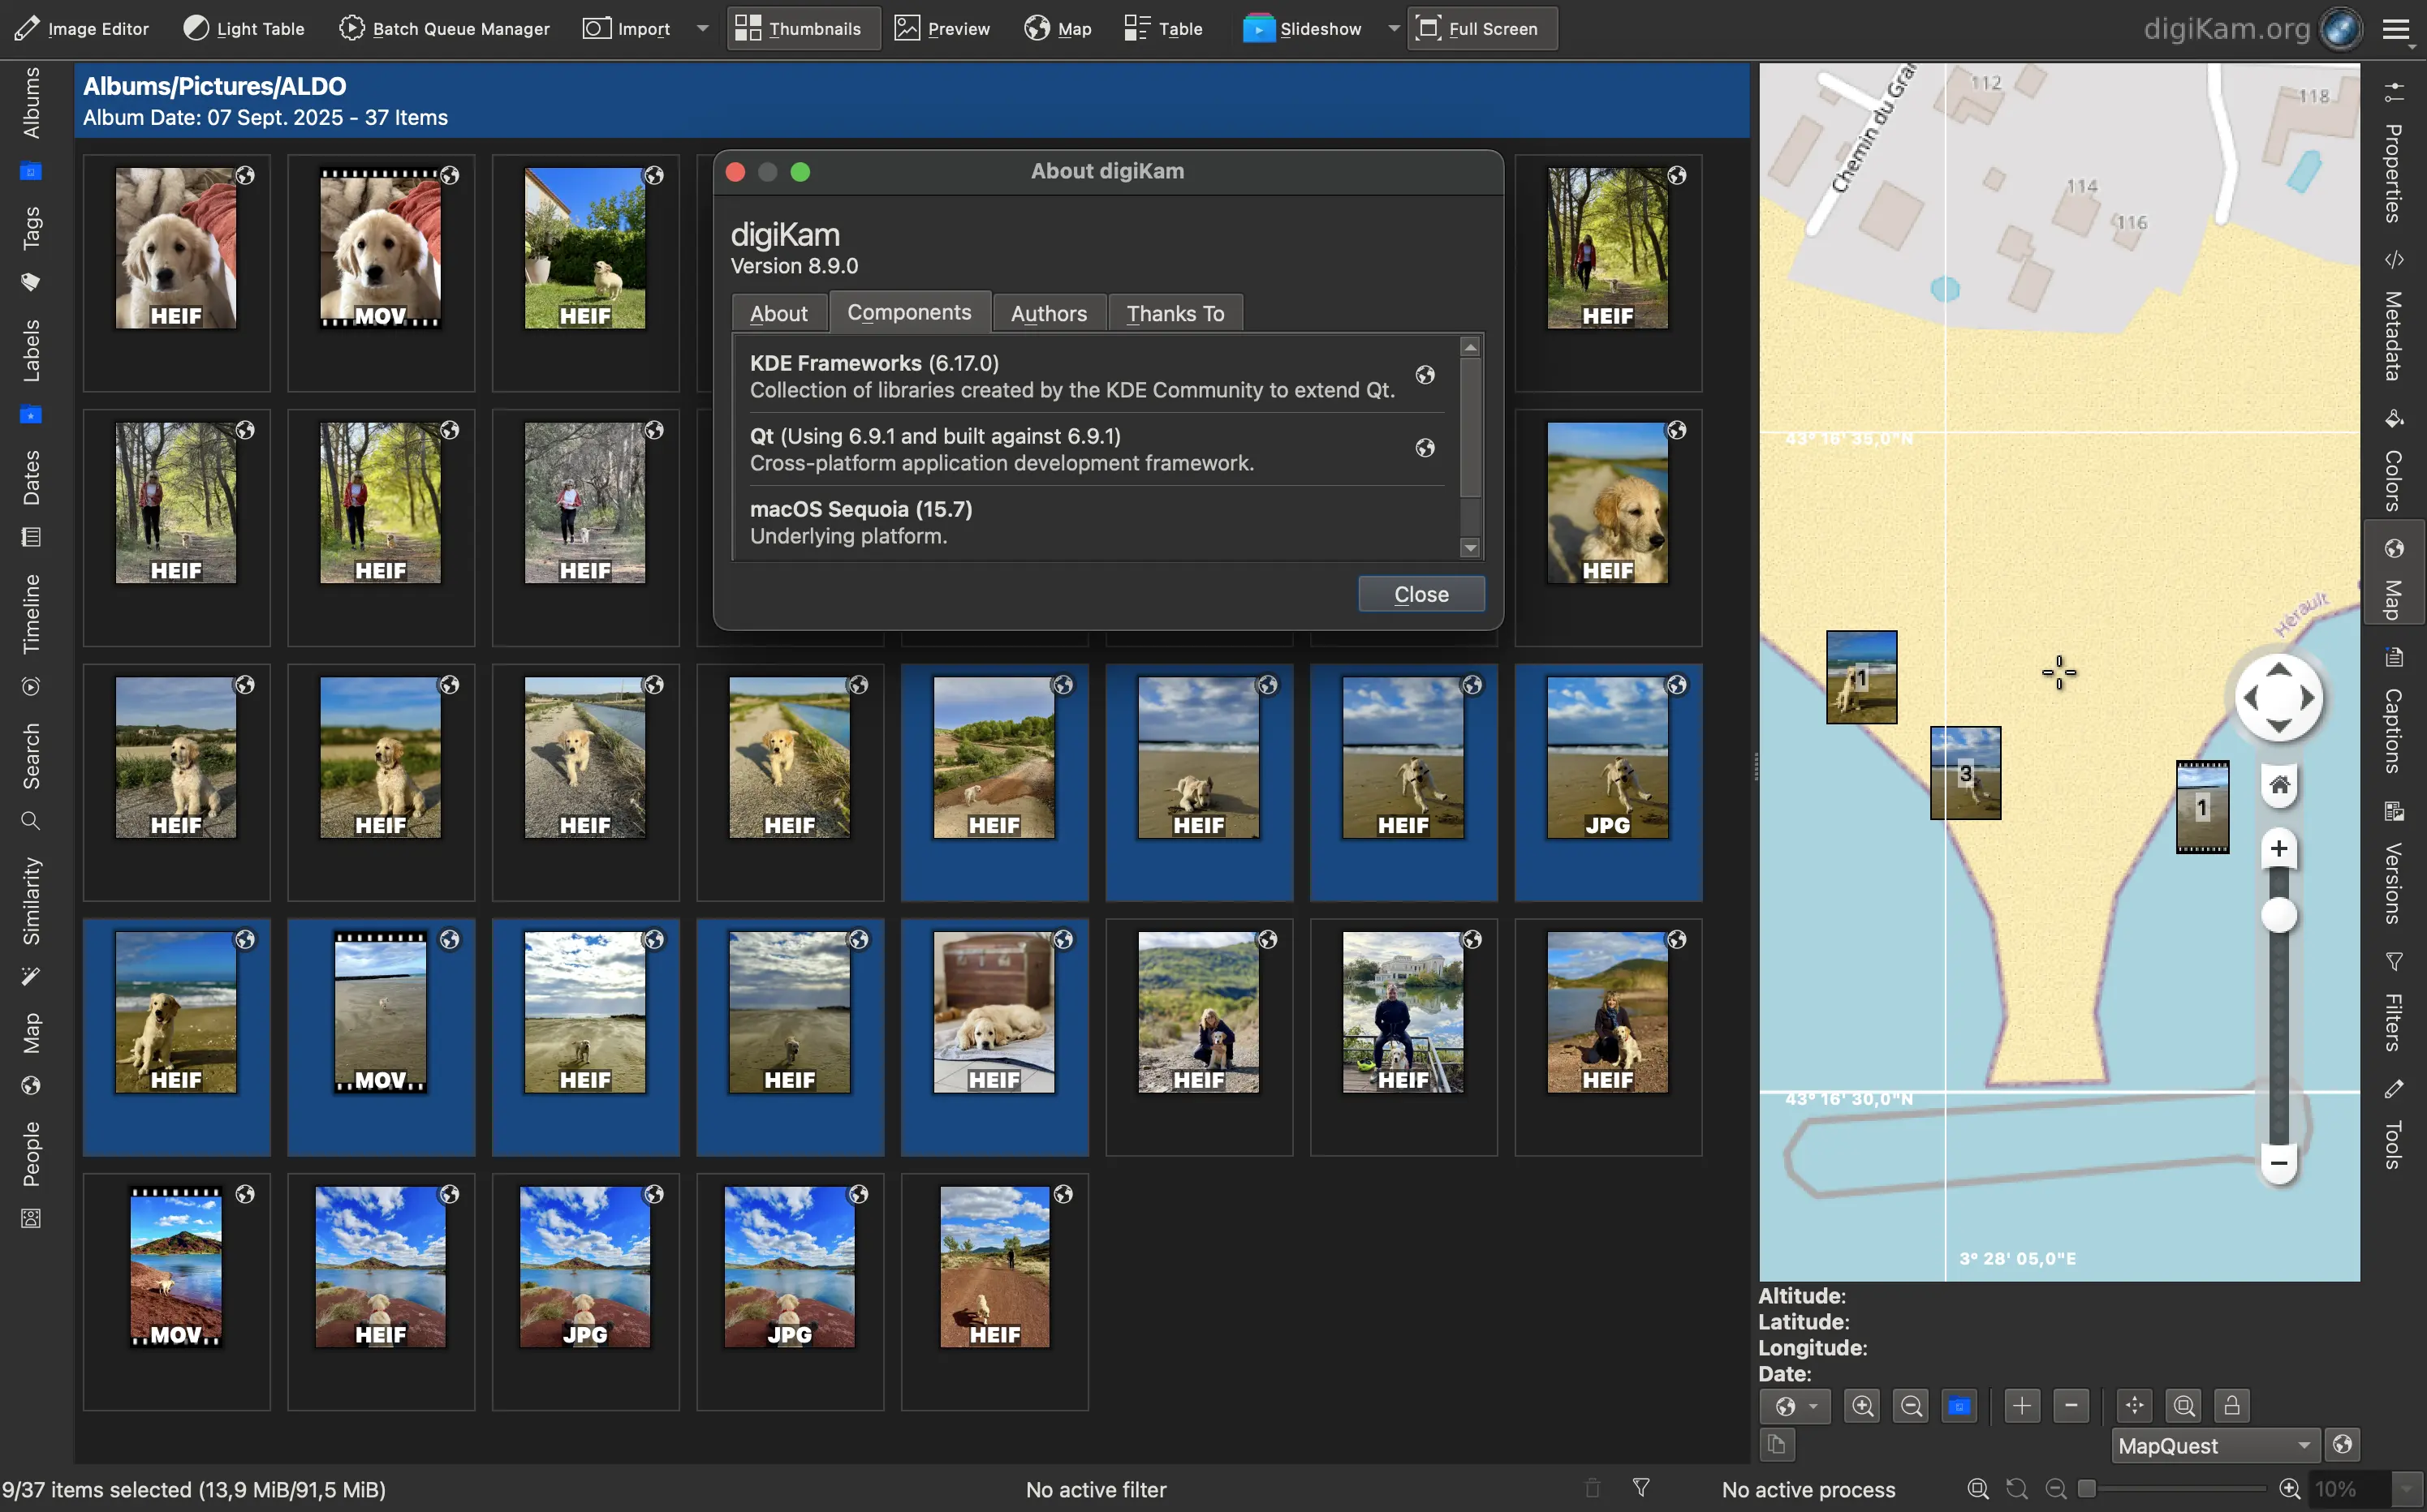
Task: Expand the Slideshow dropdown arrow
Action: (x=1393, y=28)
